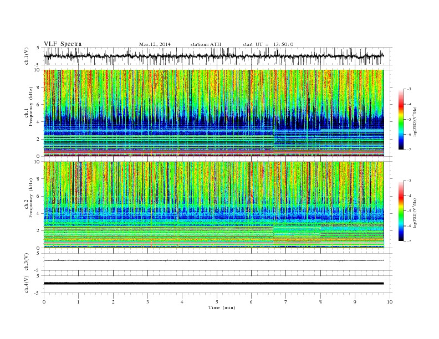Click the time axis tick label '5'
The width and height of the screenshot is (439, 339).
pos(217,302)
